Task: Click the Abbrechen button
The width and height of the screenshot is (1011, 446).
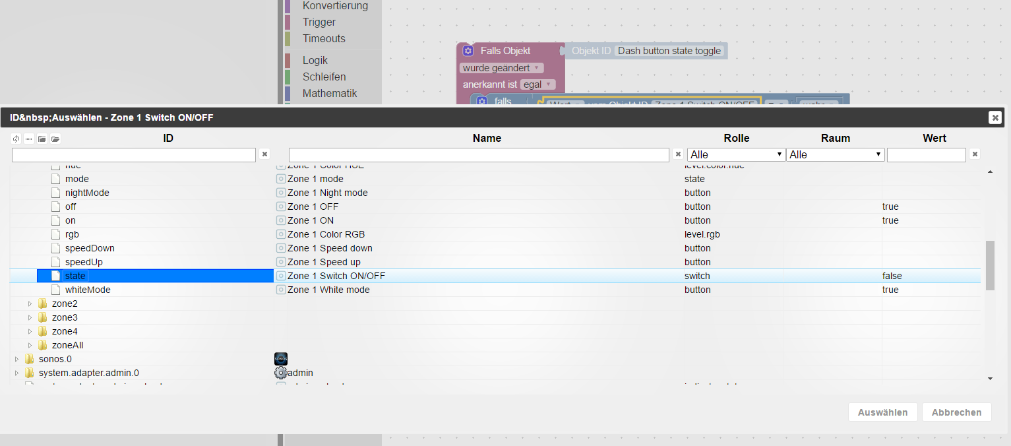Action: click(x=956, y=412)
